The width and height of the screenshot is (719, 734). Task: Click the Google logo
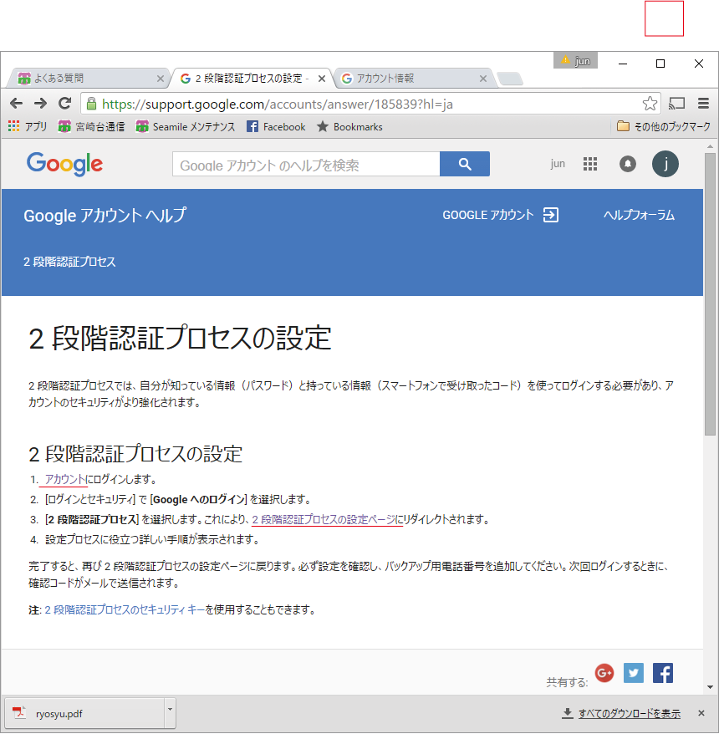point(64,164)
